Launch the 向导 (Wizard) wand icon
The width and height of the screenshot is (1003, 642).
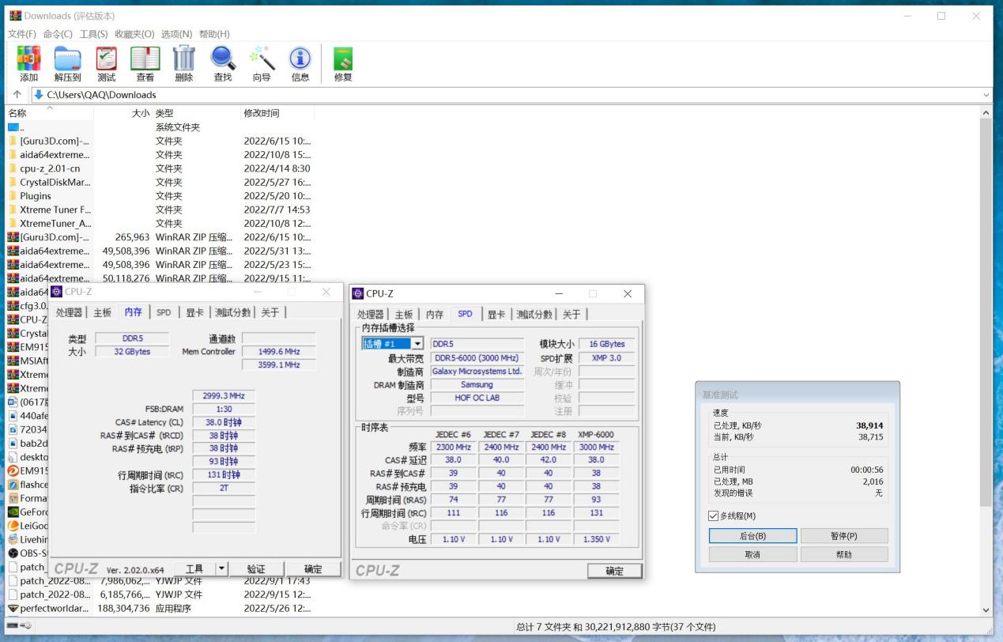[262, 60]
